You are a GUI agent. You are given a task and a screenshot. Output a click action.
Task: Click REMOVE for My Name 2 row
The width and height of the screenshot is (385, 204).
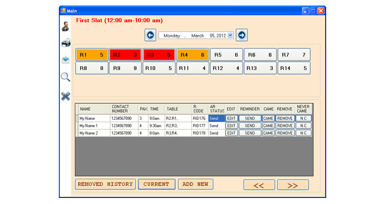(285, 133)
